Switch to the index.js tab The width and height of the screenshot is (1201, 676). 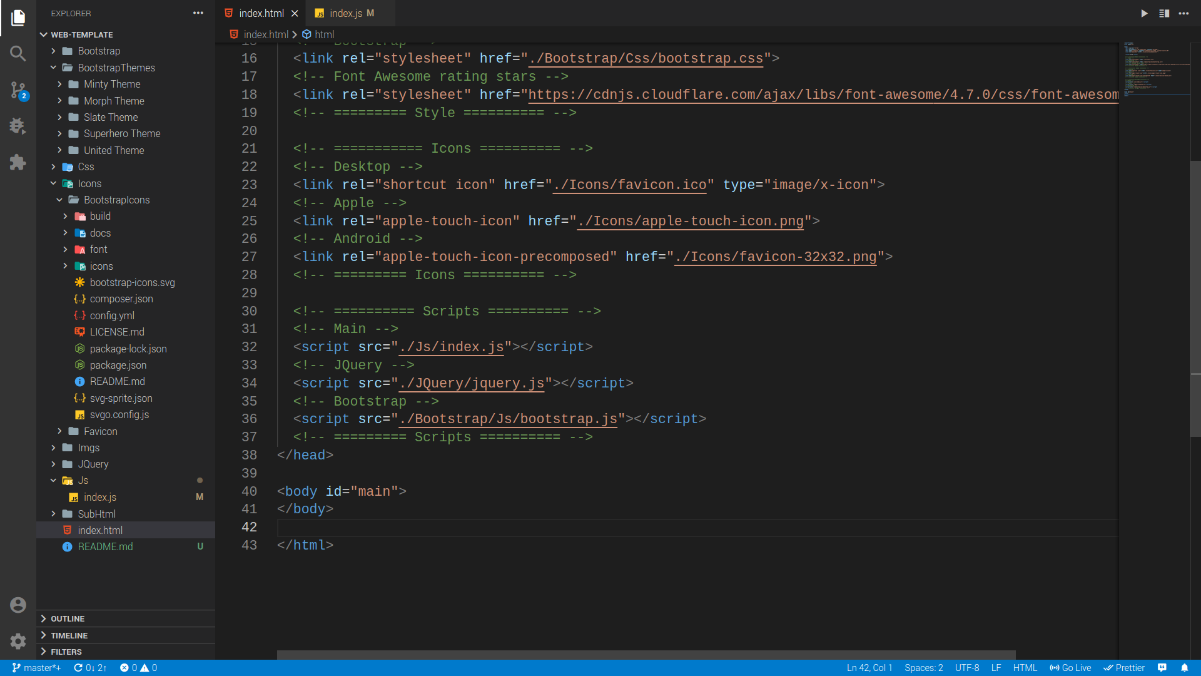[348, 13]
